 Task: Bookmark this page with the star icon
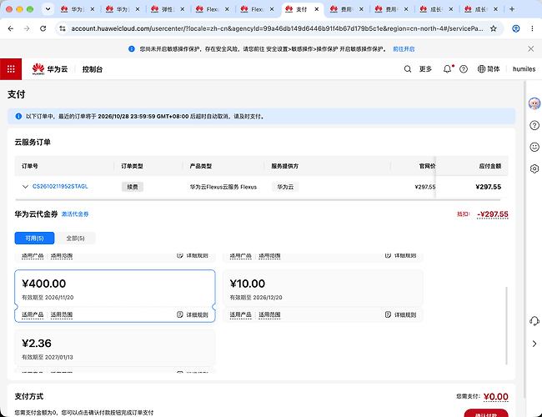tap(494, 28)
